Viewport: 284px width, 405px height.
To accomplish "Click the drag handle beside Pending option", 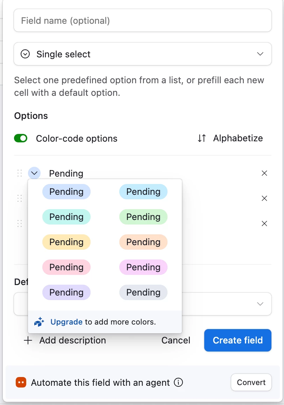I will (x=20, y=173).
